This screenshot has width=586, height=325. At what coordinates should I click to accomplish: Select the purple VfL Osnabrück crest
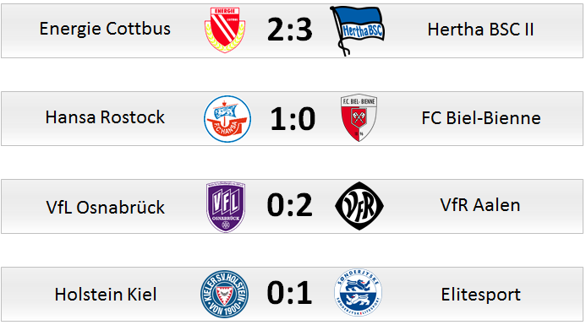click(226, 207)
